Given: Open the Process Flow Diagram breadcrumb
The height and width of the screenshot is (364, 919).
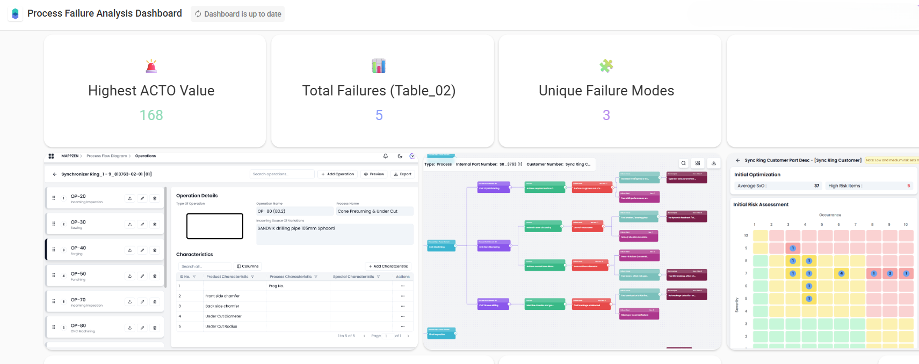Looking at the screenshot, I should click(x=107, y=156).
